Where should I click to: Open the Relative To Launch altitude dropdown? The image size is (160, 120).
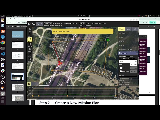point(129,59)
